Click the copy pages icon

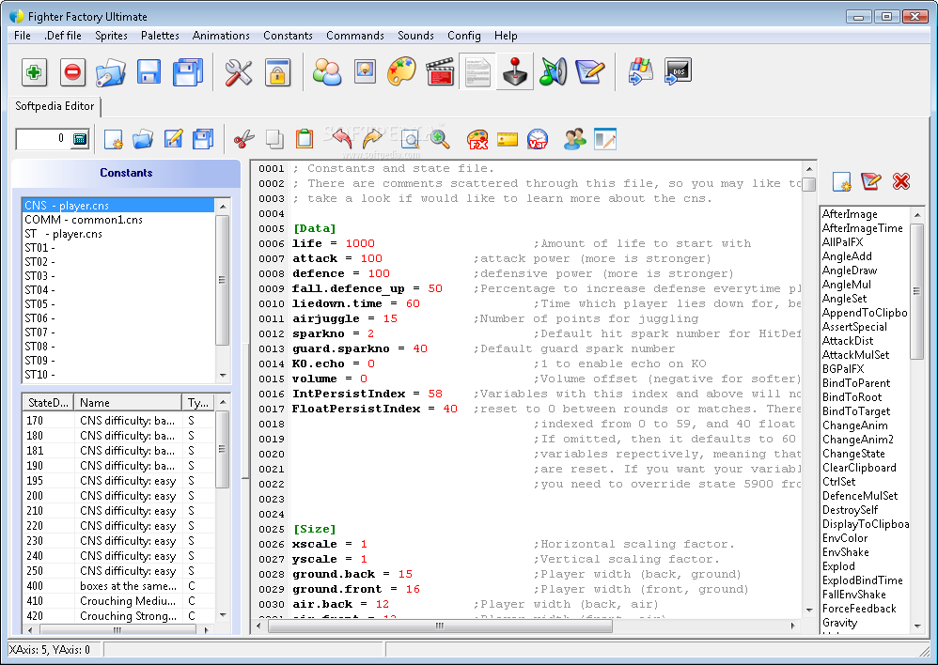pos(274,139)
